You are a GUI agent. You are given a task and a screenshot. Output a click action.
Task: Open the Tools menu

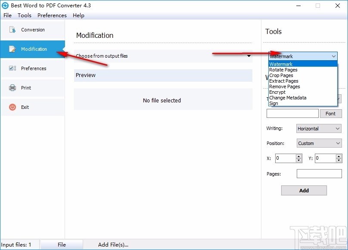click(x=24, y=15)
